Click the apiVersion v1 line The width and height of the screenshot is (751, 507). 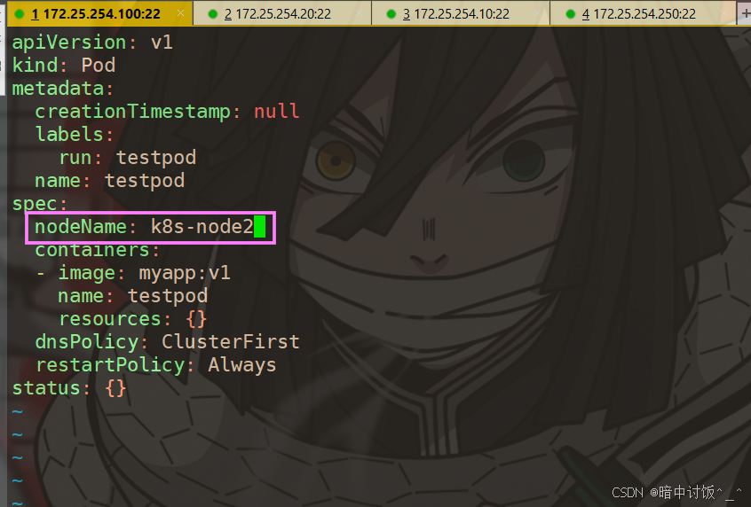[x=92, y=42]
